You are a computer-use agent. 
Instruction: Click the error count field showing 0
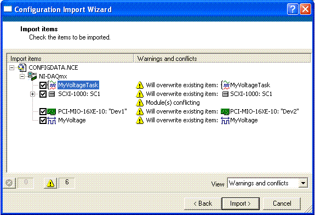(x=26, y=183)
